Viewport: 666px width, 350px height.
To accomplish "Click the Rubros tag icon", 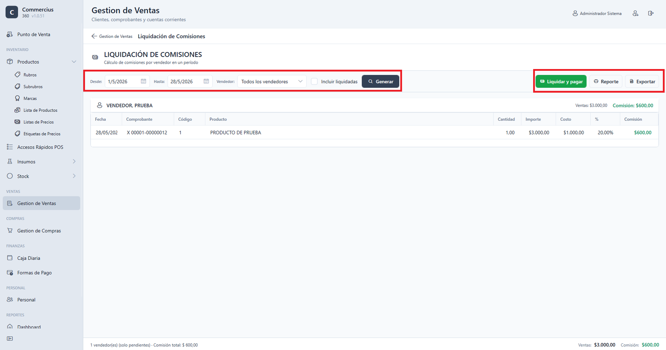I will coord(17,74).
